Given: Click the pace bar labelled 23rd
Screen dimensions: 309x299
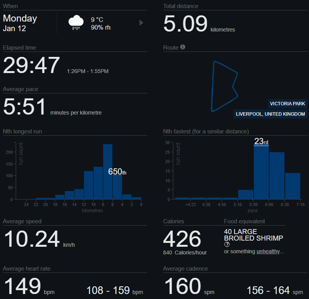Looking at the screenshot, I should (261, 171).
